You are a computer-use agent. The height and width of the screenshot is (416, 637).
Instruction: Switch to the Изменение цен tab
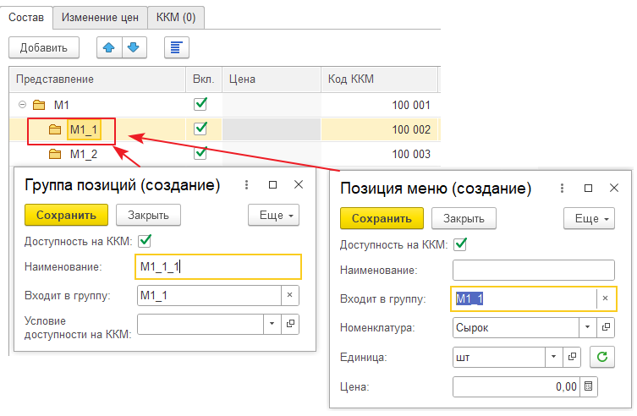99,16
